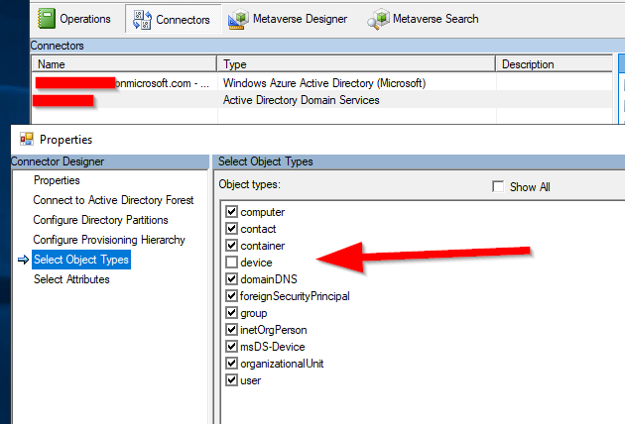Viewport: 625px width, 424px height.
Task: Open the Select Attributes page
Action: pos(71,279)
